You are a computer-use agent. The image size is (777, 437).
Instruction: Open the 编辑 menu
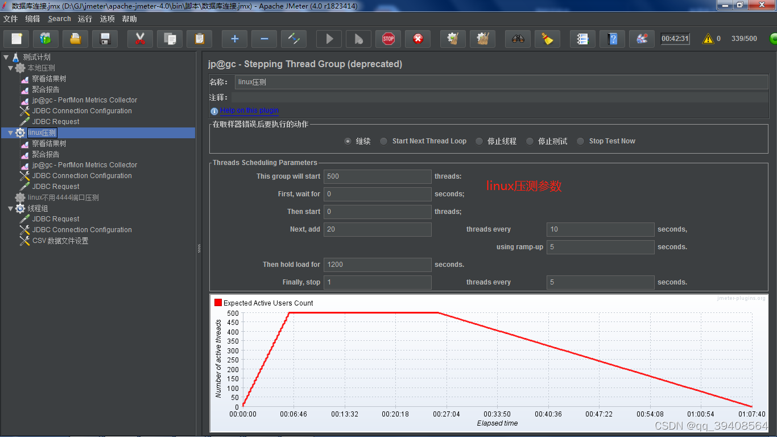[33, 19]
